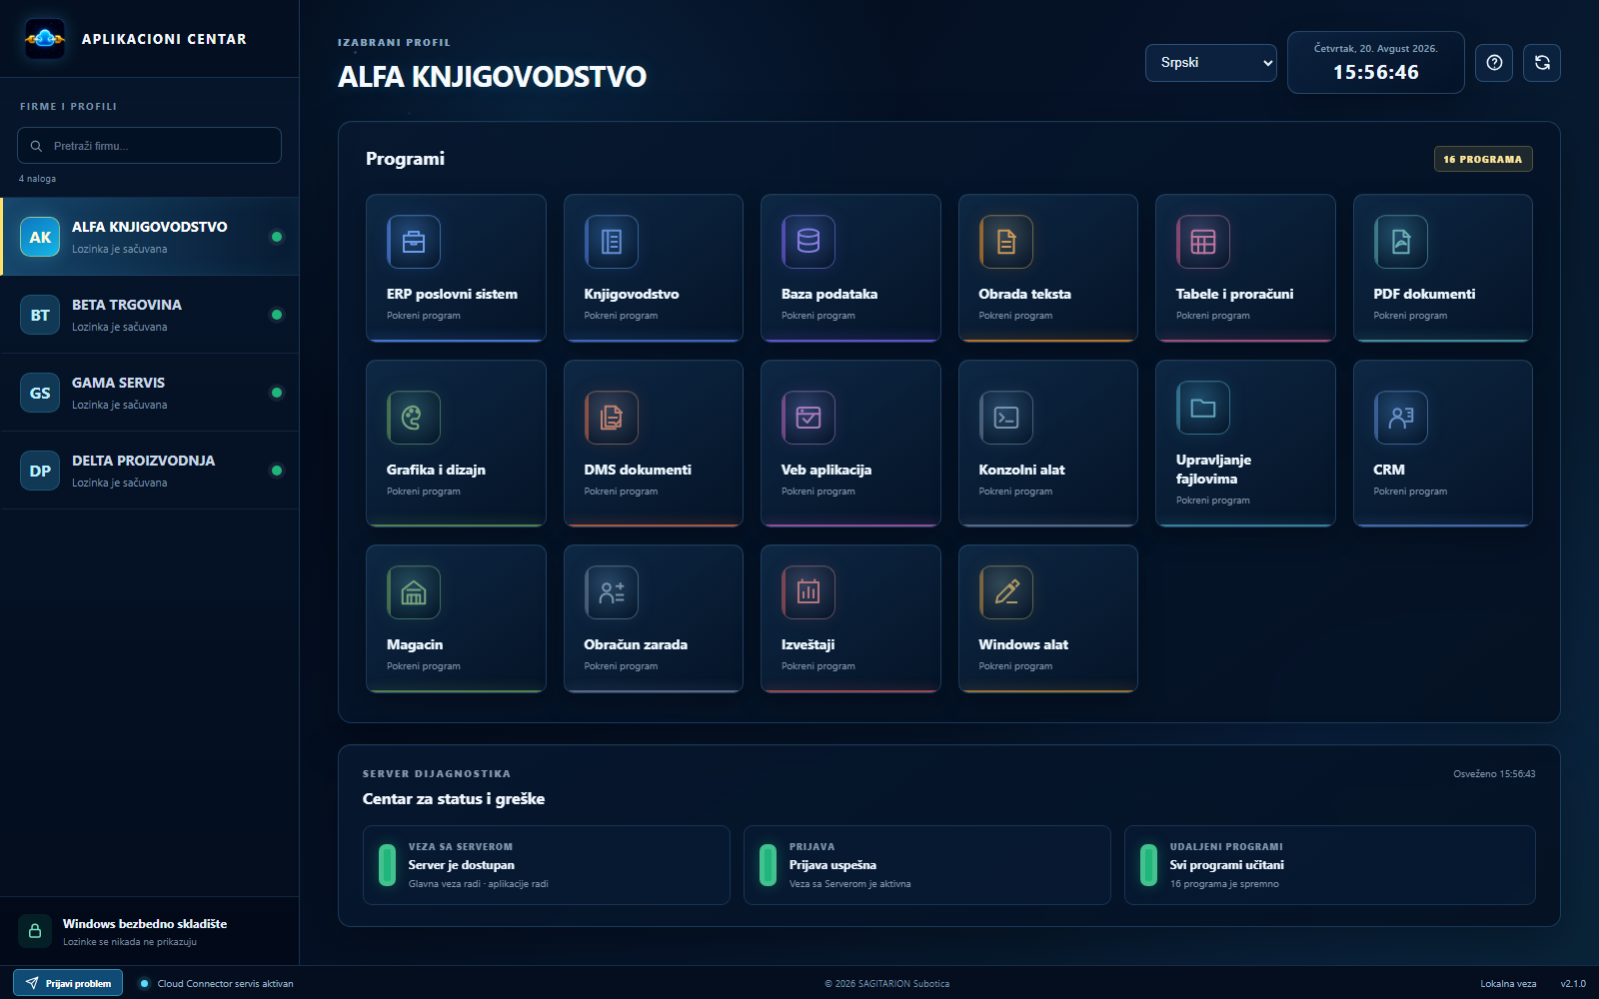This screenshot has width=1599, height=999.
Task: Open the Magacin warehouse icon
Action: [414, 592]
